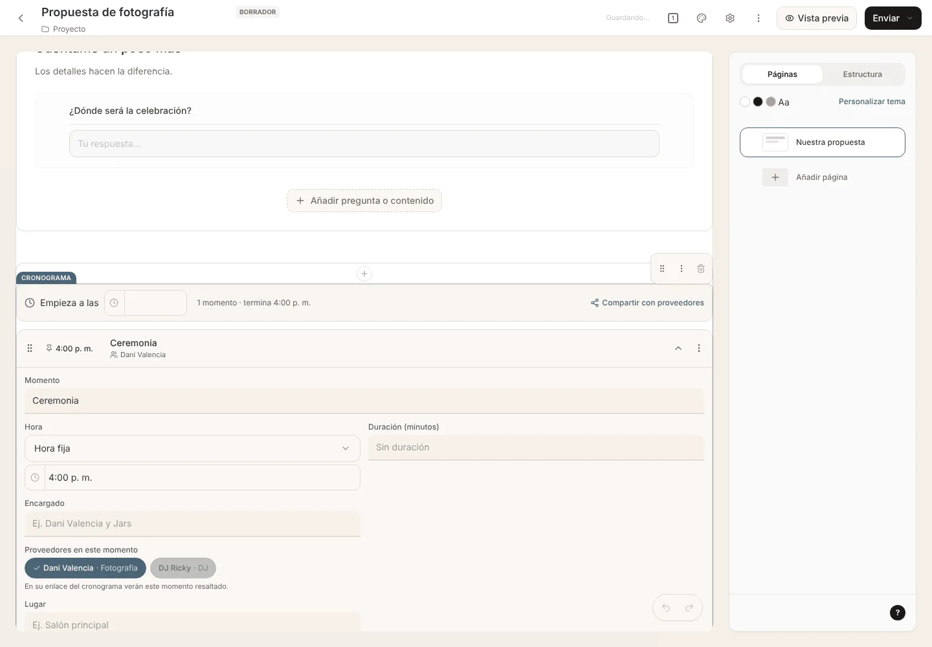
Task: Open the Cronograma block options menu
Action: click(682, 269)
